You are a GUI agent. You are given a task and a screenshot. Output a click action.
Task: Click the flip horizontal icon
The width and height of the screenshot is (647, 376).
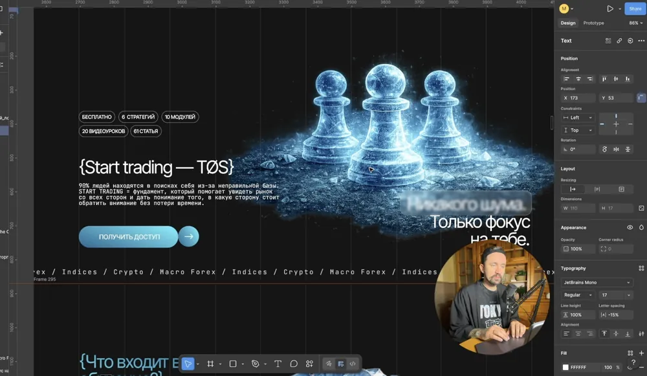616,149
